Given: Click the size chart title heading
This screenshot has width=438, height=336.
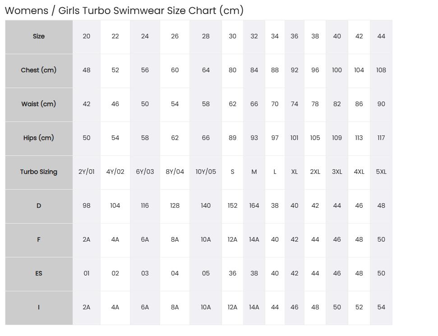Looking at the screenshot, I should click(x=124, y=11).
